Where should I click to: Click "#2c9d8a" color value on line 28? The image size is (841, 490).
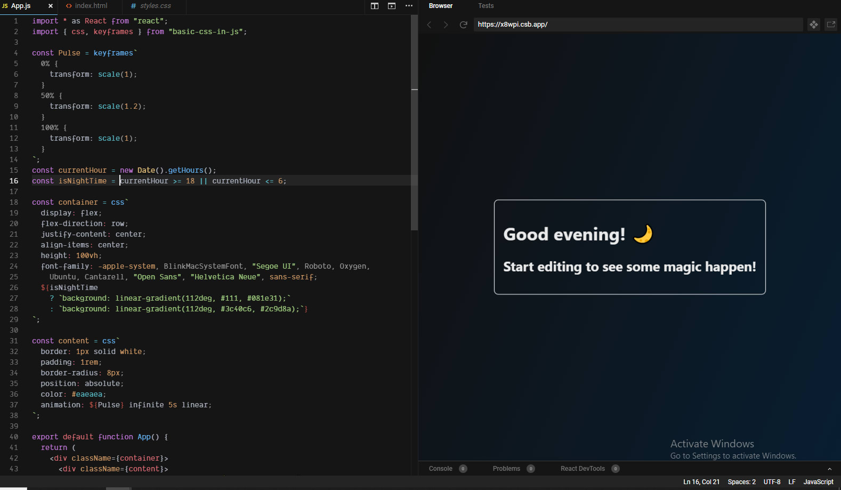coord(276,309)
